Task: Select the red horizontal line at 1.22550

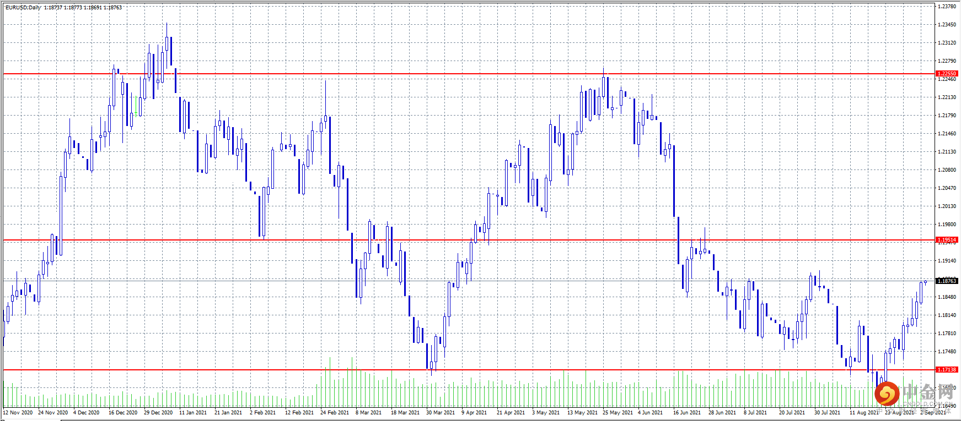Action: point(469,74)
